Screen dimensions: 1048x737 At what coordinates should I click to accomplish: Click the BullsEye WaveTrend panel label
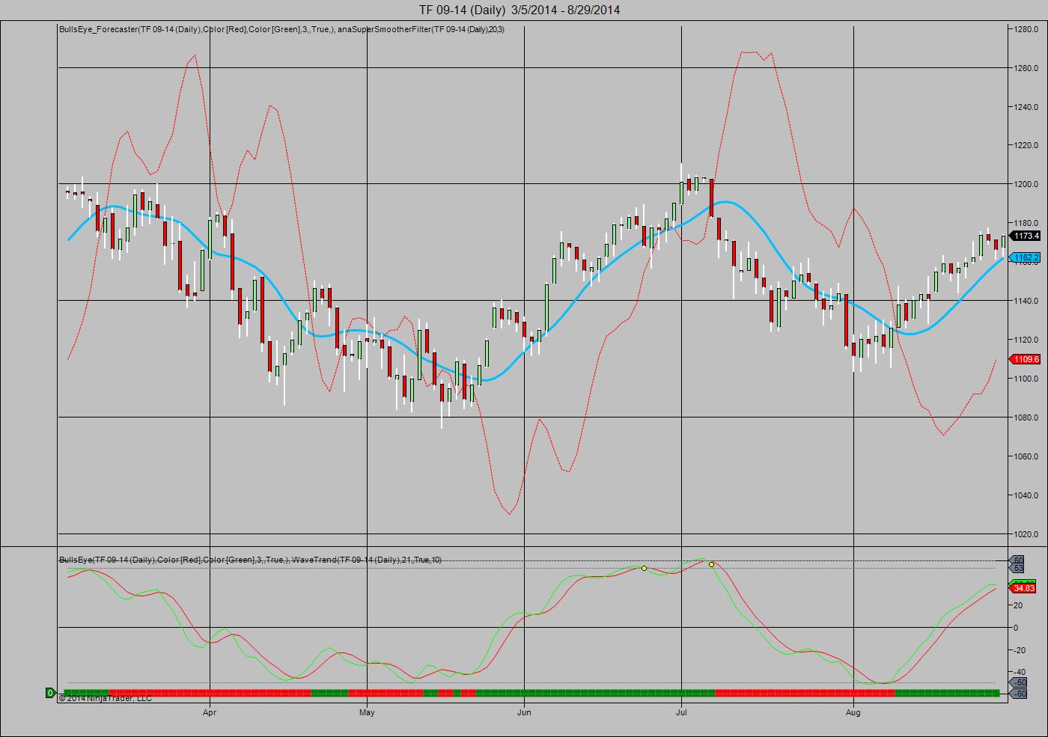pos(250,560)
